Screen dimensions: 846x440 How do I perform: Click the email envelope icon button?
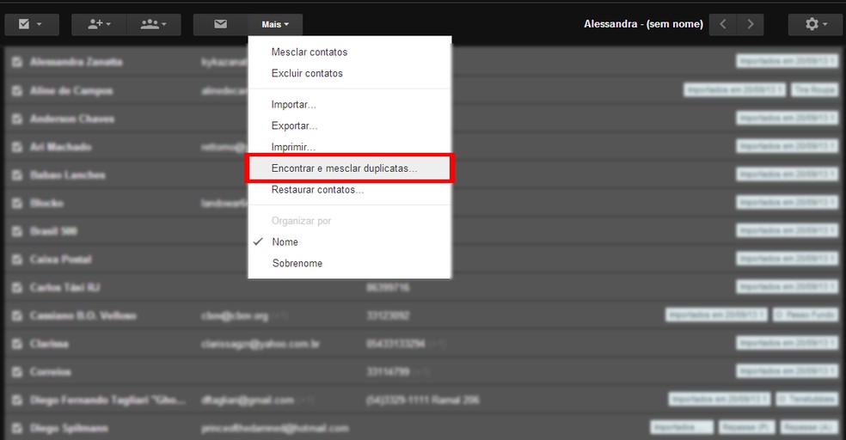220,24
